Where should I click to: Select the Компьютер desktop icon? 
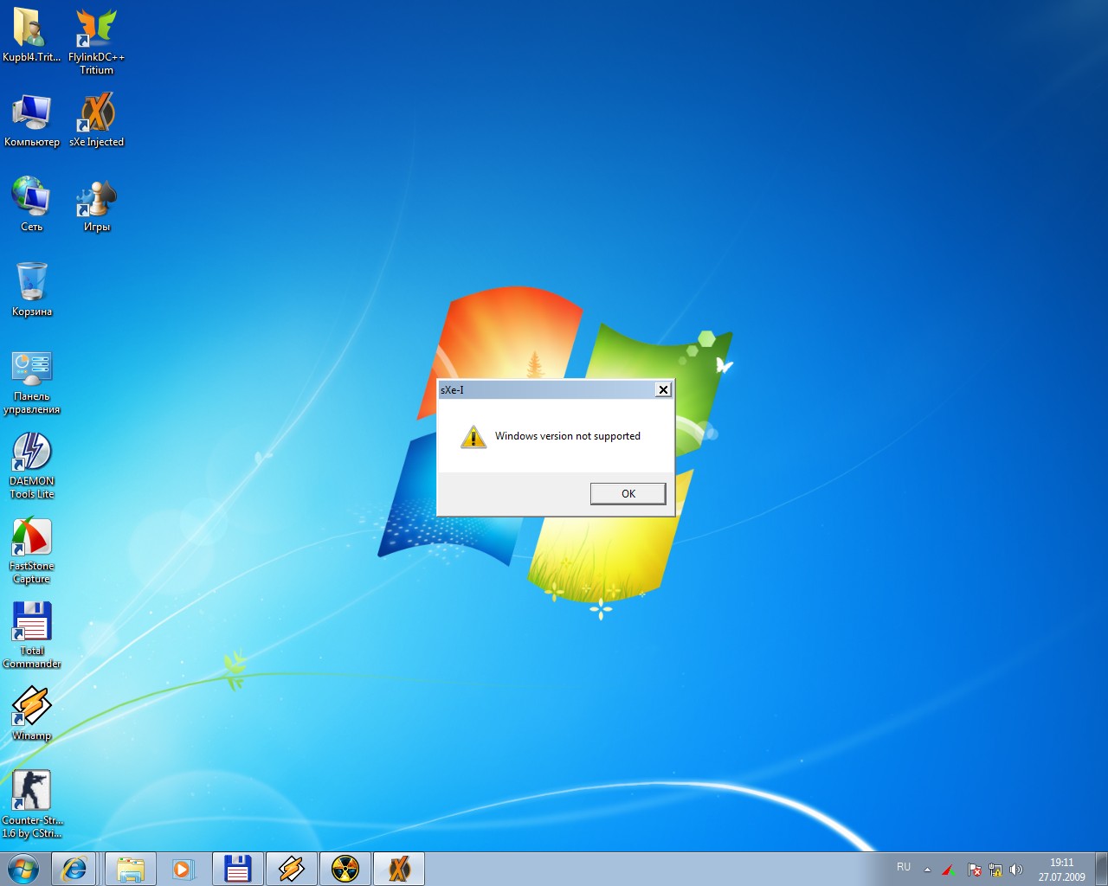click(x=31, y=119)
